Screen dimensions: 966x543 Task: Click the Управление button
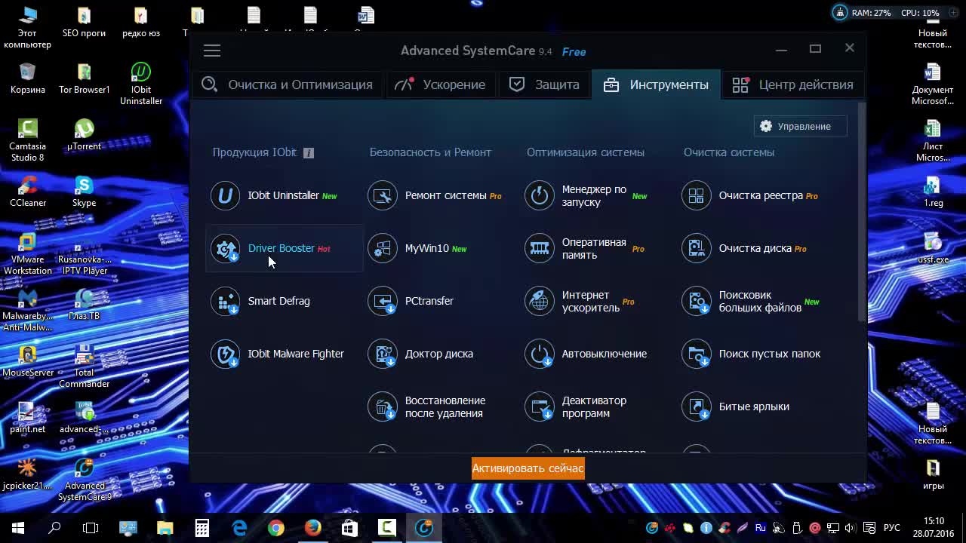[x=800, y=126]
